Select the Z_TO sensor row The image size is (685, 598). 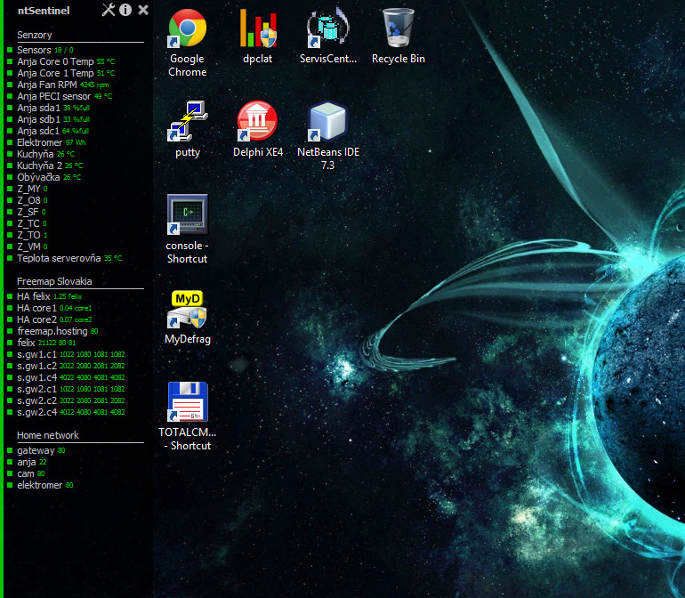click(x=28, y=235)
